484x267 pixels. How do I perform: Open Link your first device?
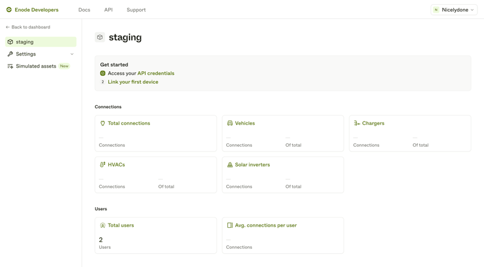pos(133,82)
